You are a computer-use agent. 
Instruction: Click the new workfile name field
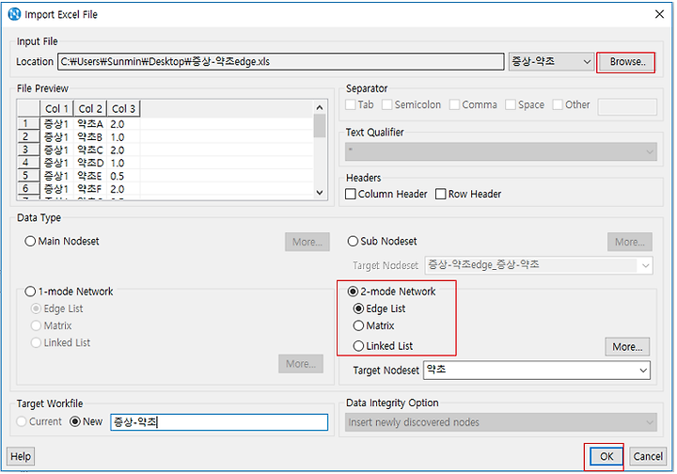(x=219, y=422)
